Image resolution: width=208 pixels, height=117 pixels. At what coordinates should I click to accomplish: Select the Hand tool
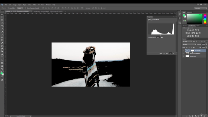point(2,66)
